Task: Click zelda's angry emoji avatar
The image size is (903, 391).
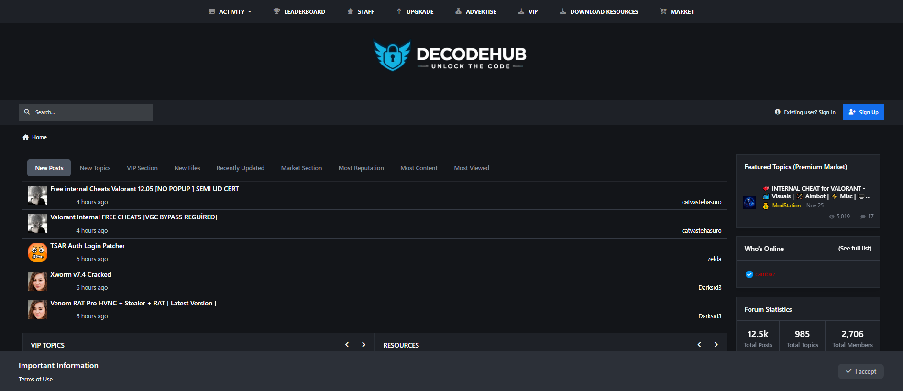Action: [x=38, y=252]
